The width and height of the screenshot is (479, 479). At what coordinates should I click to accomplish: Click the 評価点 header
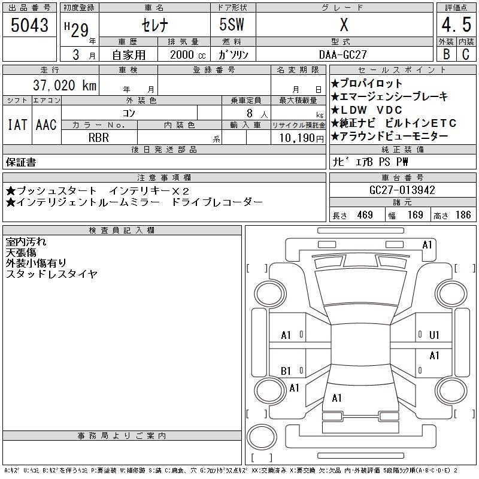456,8
